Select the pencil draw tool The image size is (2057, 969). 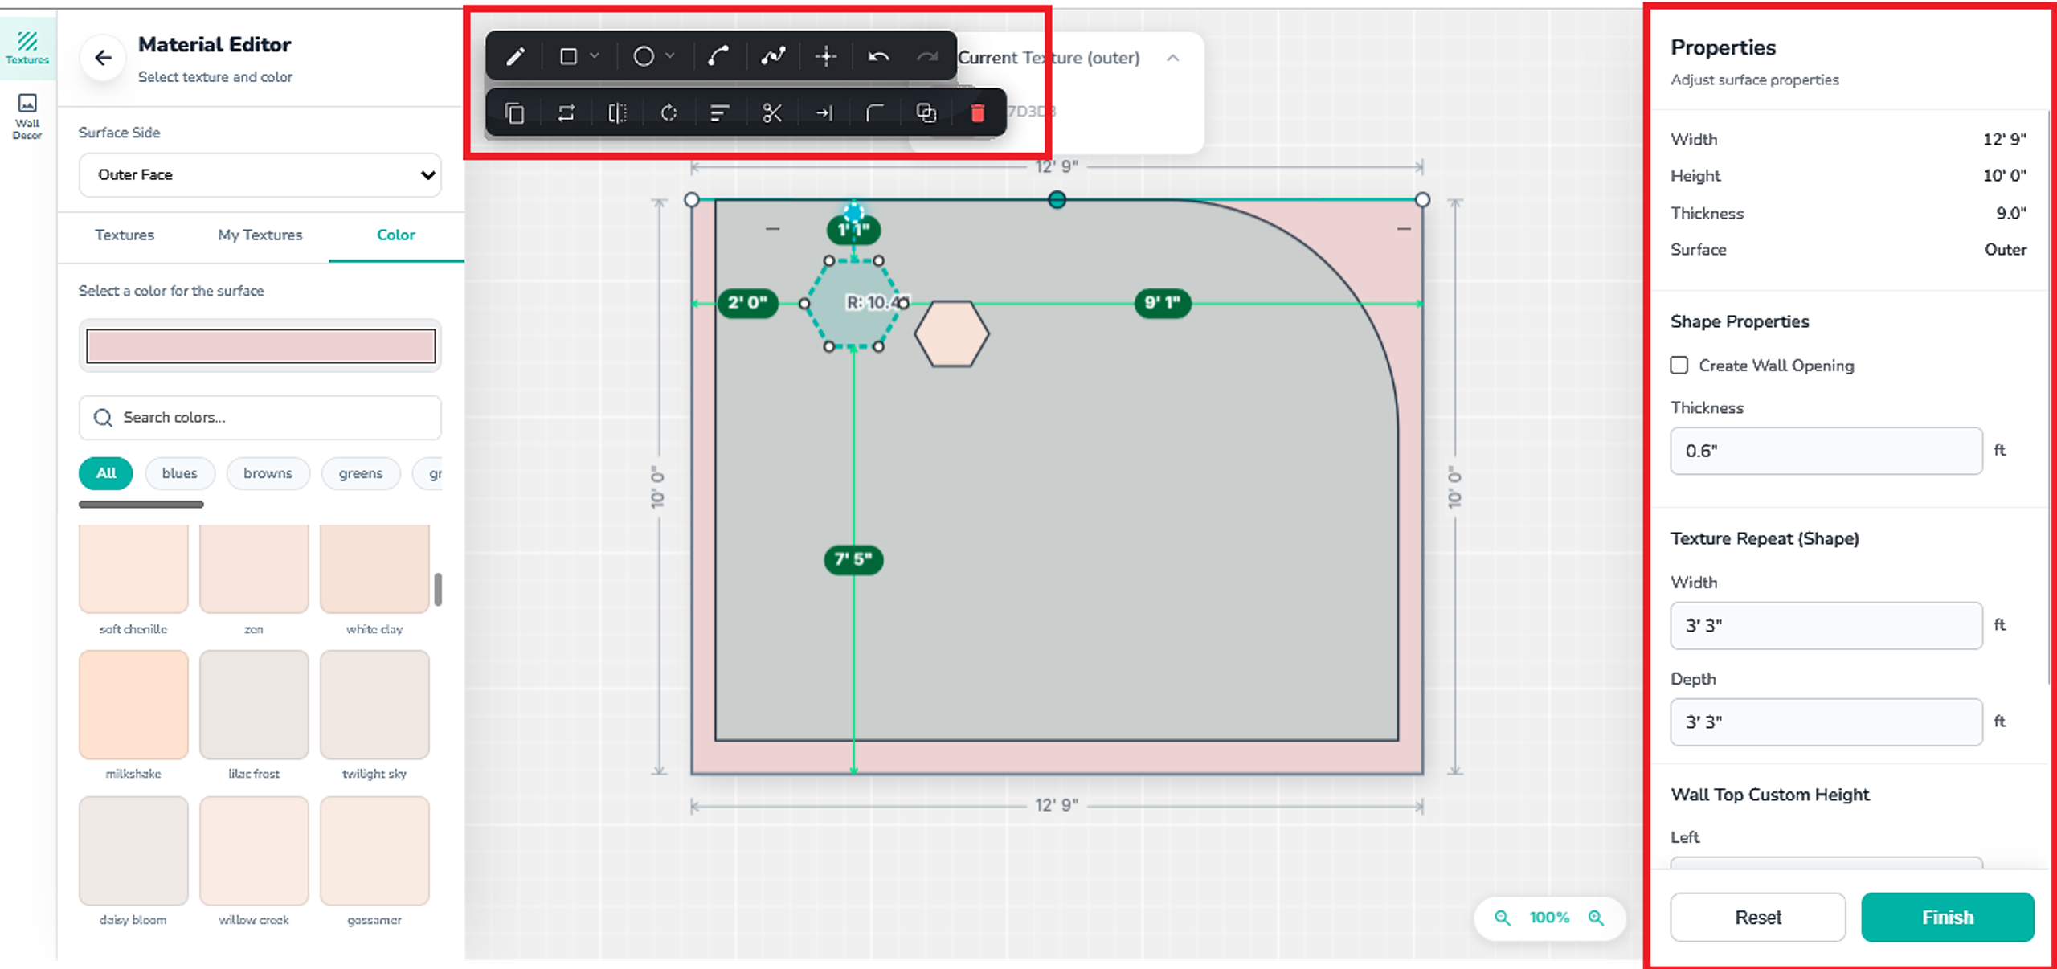tap(515, 56)
